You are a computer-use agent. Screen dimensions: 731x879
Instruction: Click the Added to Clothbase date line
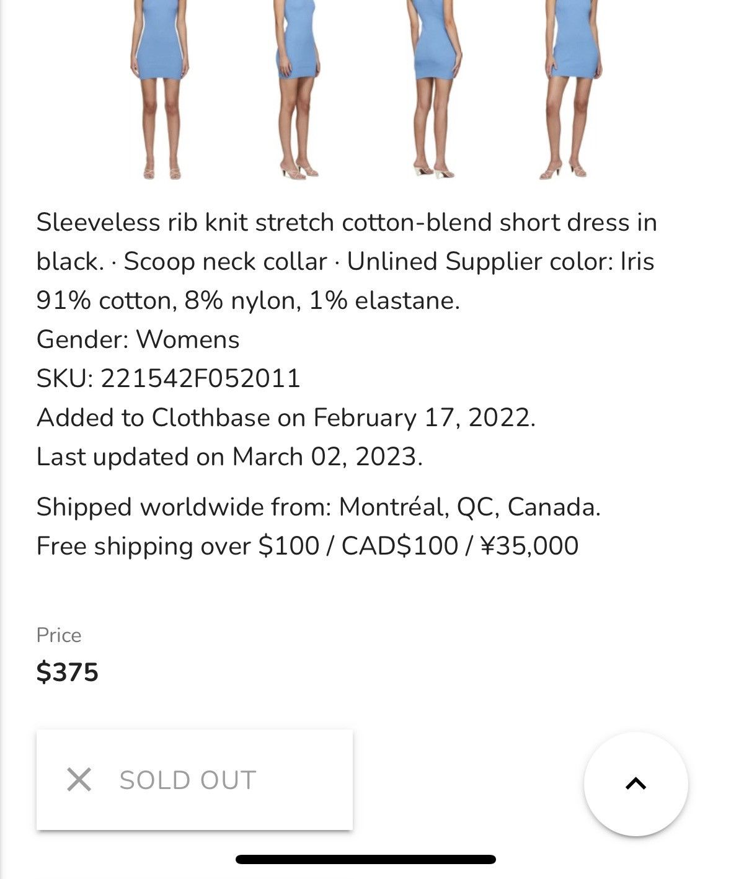pos(286,417)
